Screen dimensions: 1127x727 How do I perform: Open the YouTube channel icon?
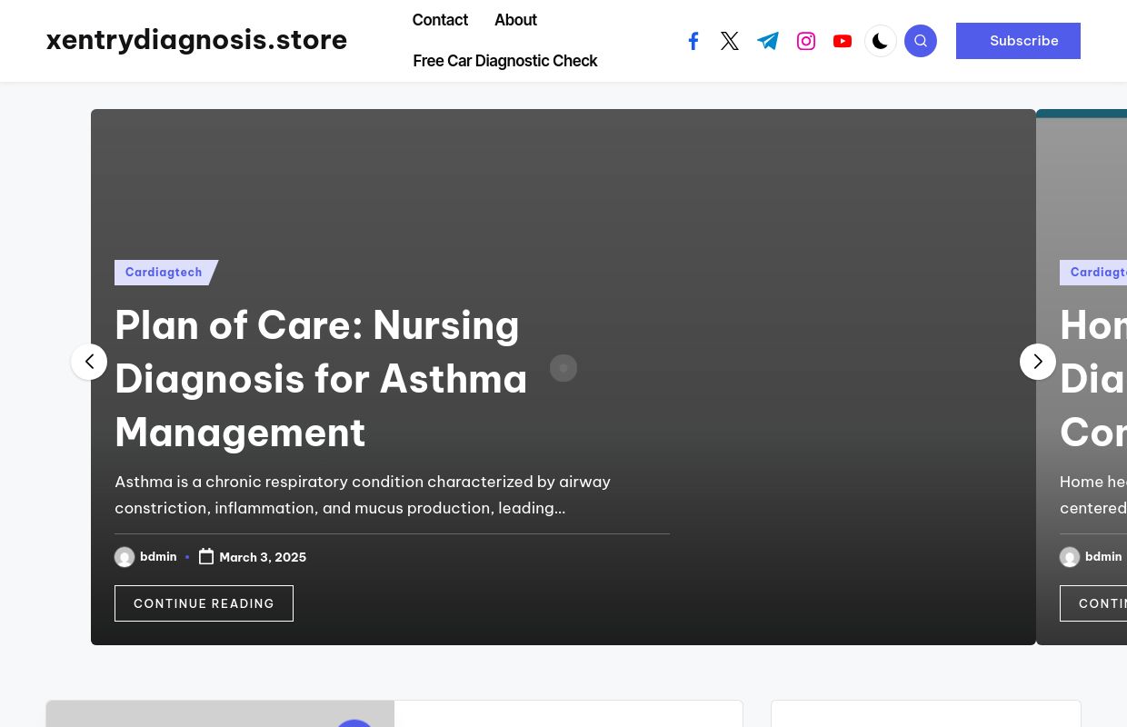click(x=843, y=41)
